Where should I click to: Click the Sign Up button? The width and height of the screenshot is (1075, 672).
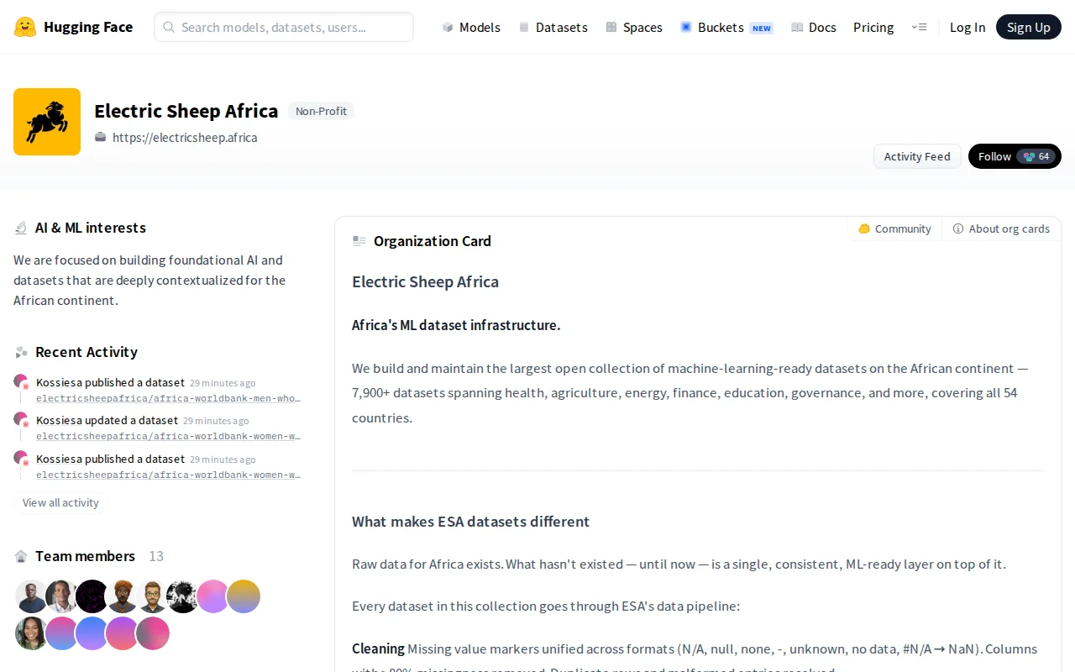(1029, 27)
